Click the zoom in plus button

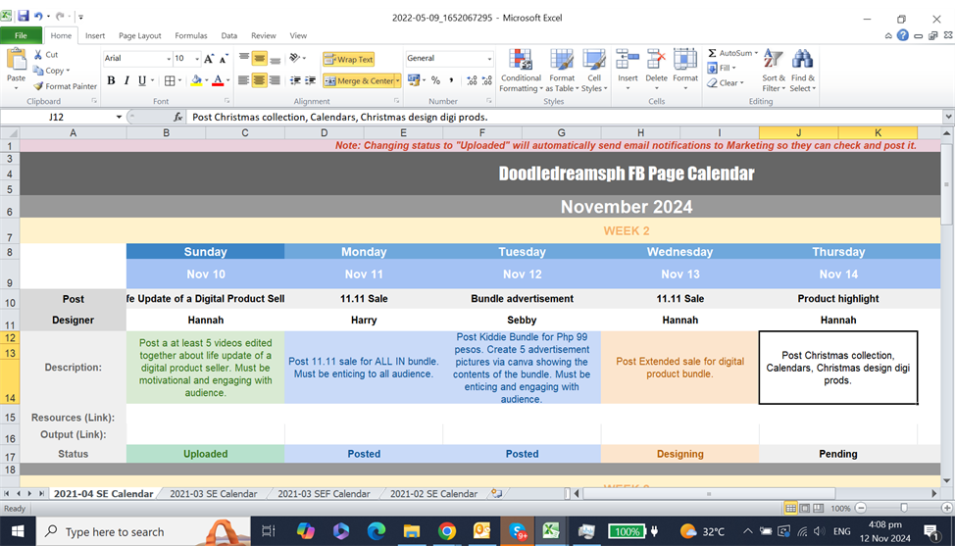946,508
